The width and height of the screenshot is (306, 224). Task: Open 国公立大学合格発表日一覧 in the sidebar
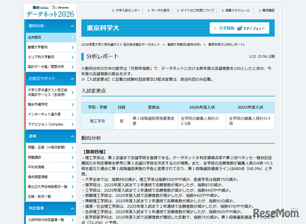click(51, 187)
